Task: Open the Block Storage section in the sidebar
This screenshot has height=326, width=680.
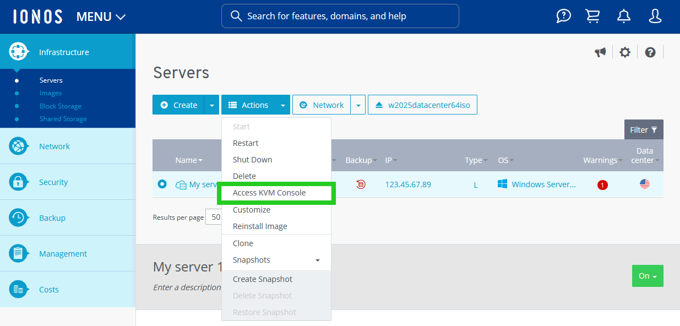Action: click(x=61, y=106)
